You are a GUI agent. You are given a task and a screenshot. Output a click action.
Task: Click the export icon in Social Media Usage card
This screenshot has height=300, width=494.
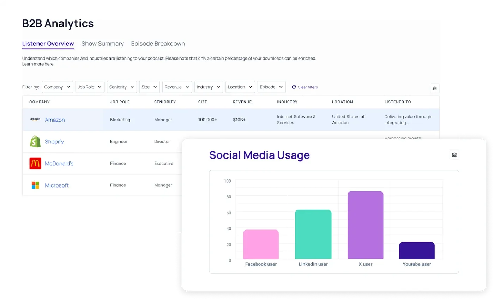(454, 154)
